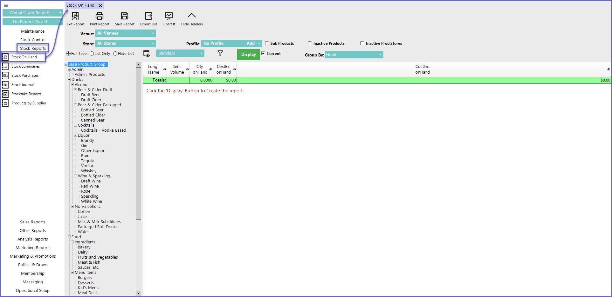Click the Exit Report icon
612x297 pixels.
point(75,16)
